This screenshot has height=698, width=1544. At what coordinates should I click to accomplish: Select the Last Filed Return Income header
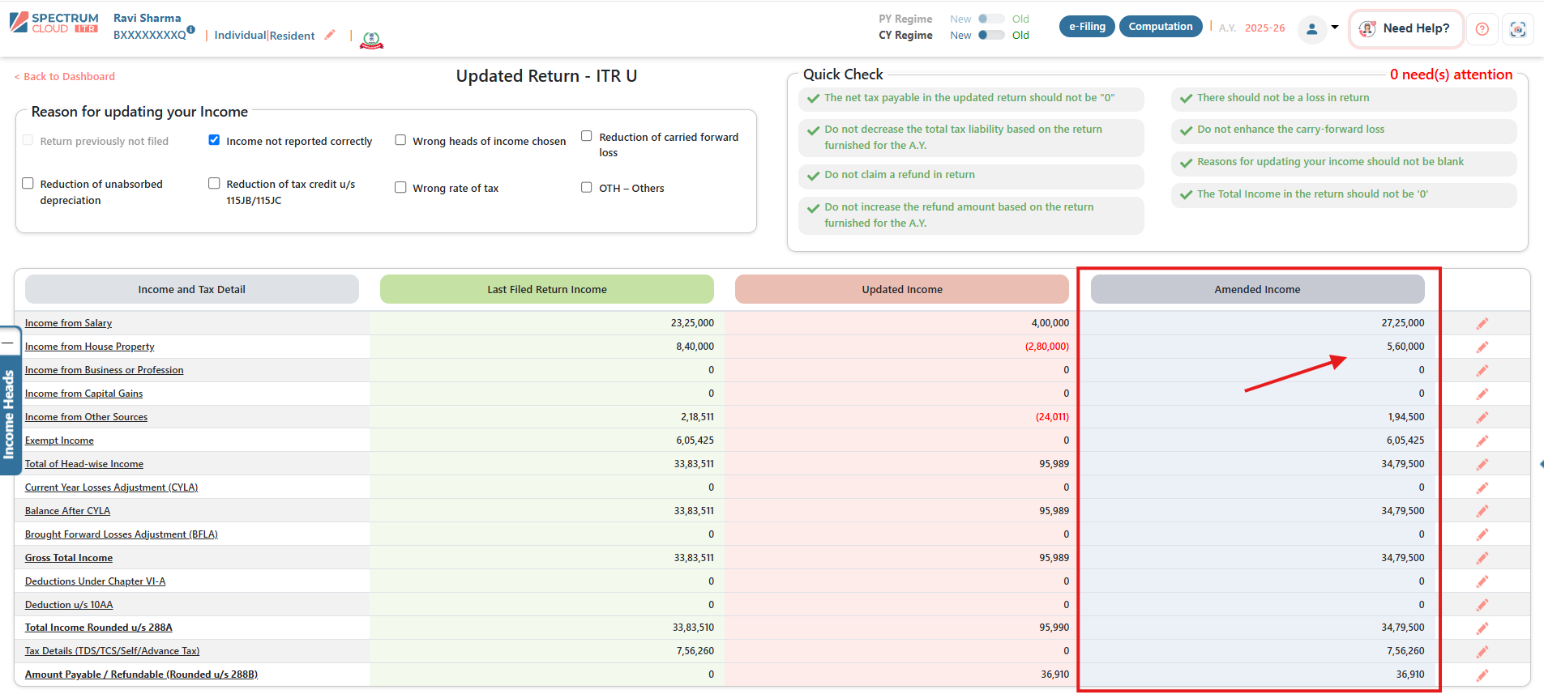pos(547,289)
